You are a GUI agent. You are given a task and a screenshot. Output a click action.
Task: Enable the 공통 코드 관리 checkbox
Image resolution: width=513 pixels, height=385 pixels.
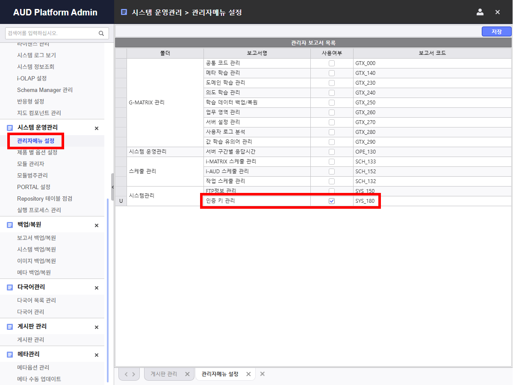coord(332,63)
